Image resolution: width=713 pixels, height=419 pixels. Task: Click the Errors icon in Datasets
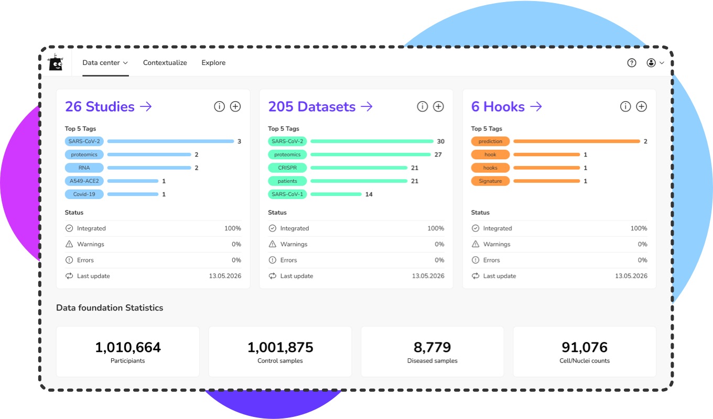click(272, 260)
